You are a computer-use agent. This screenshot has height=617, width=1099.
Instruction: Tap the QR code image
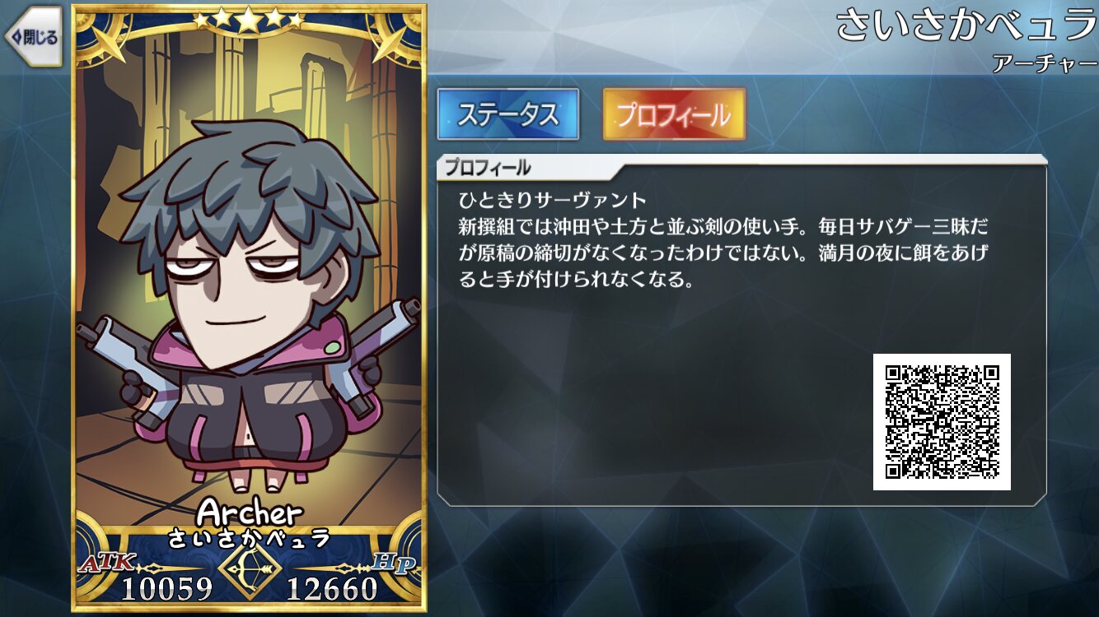click(942, 422)
